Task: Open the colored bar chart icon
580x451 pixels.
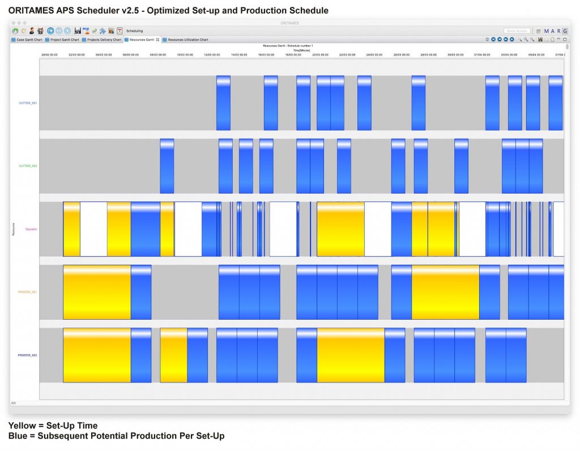Action: 111,31
